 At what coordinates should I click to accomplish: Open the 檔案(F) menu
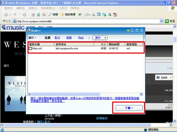(9, 8)
